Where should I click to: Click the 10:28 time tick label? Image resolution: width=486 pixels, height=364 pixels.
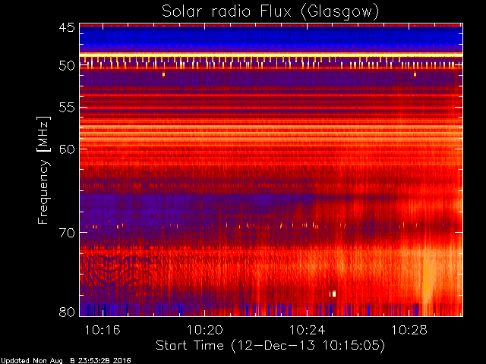click(x=409, y=330)
